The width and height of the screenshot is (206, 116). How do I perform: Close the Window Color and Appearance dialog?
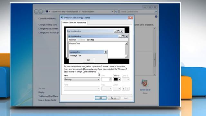pyautogui.click(x=130, y=18)
